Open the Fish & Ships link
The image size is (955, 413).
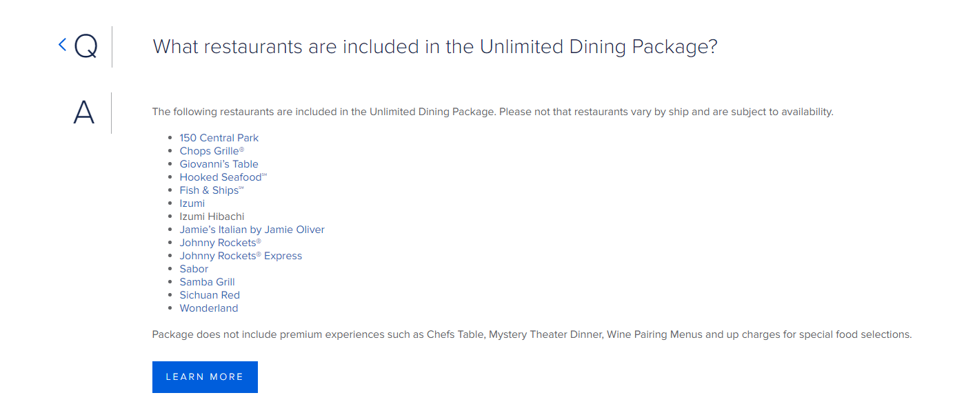pos(212,190)
